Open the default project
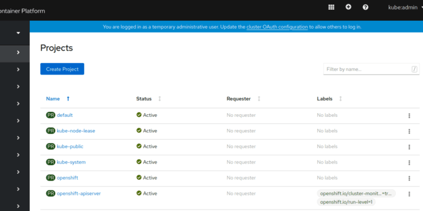The image size is (423, 211). click(x=65, y=115)
